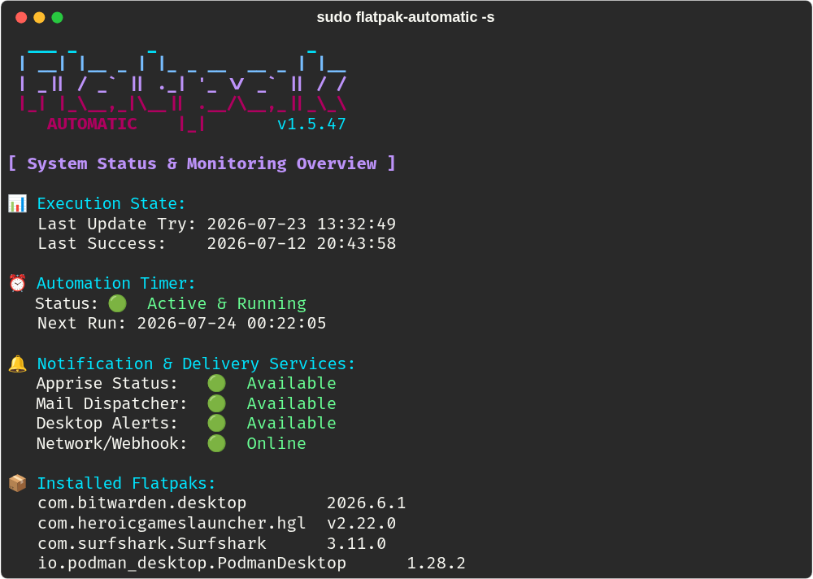
Task: Click the 'Network/Webhook:' label
Action: point(111,443)
